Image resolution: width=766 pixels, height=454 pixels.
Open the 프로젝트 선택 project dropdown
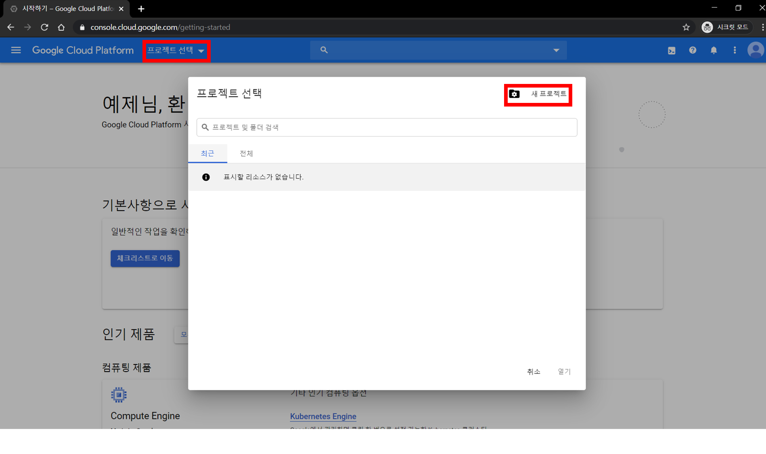176,50
